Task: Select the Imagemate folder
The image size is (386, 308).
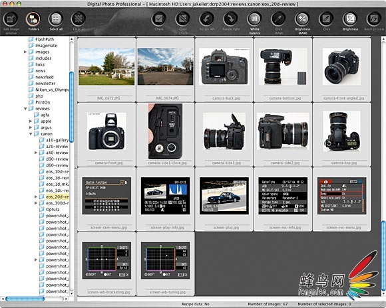Action: [x=43, y=46]
